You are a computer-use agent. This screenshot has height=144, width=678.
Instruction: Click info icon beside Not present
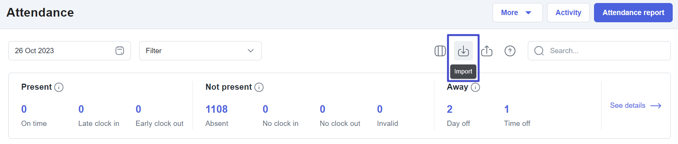[x=259, y=87]
